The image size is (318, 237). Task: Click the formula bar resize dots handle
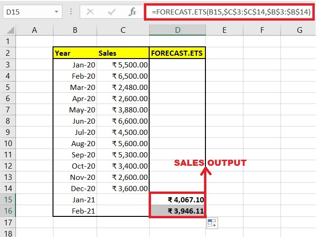click(x=71, y=12)
